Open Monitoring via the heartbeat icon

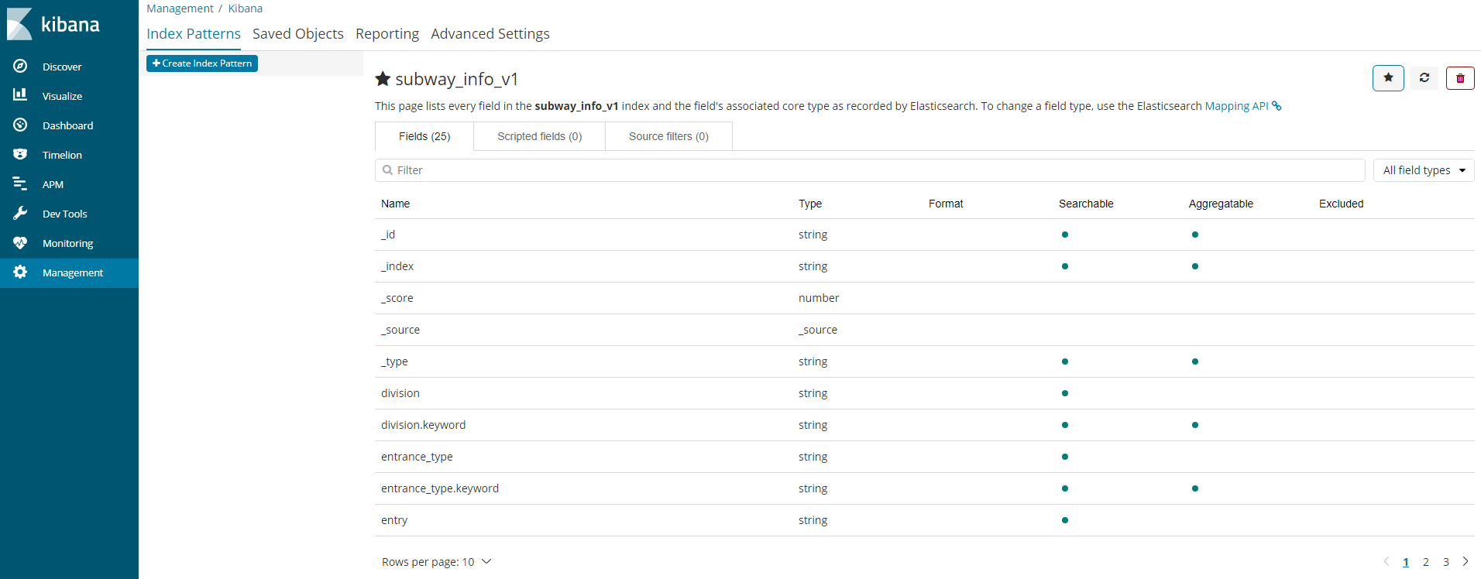click(x=20, y=242)
